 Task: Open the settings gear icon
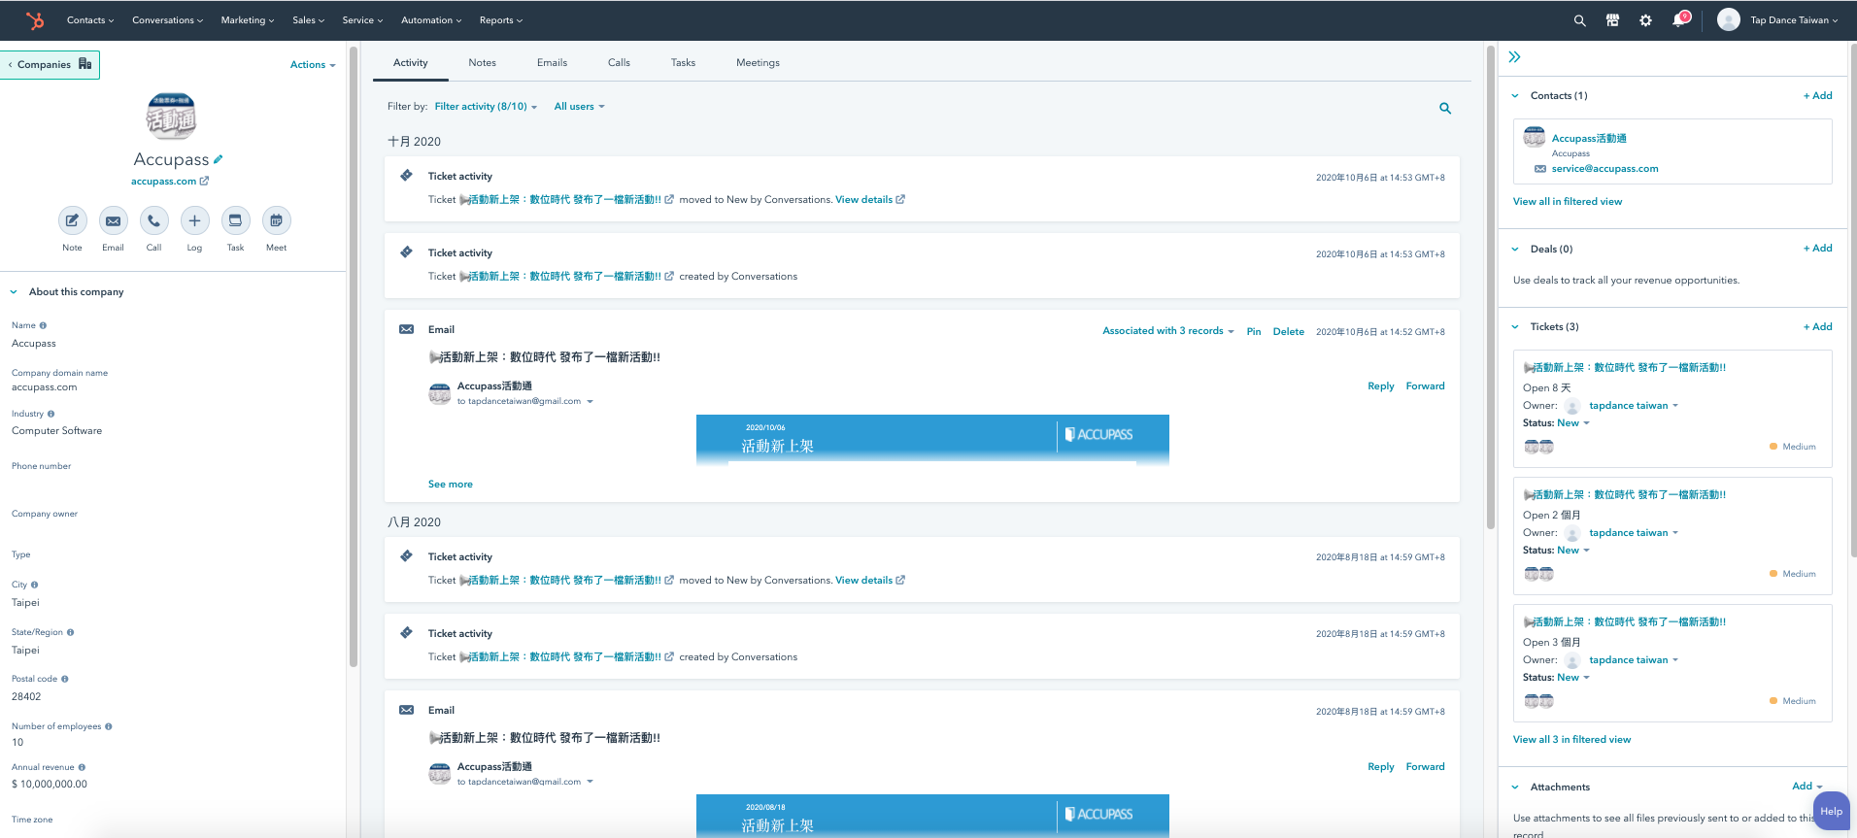pyautogui.click(x=1645, y=20)
